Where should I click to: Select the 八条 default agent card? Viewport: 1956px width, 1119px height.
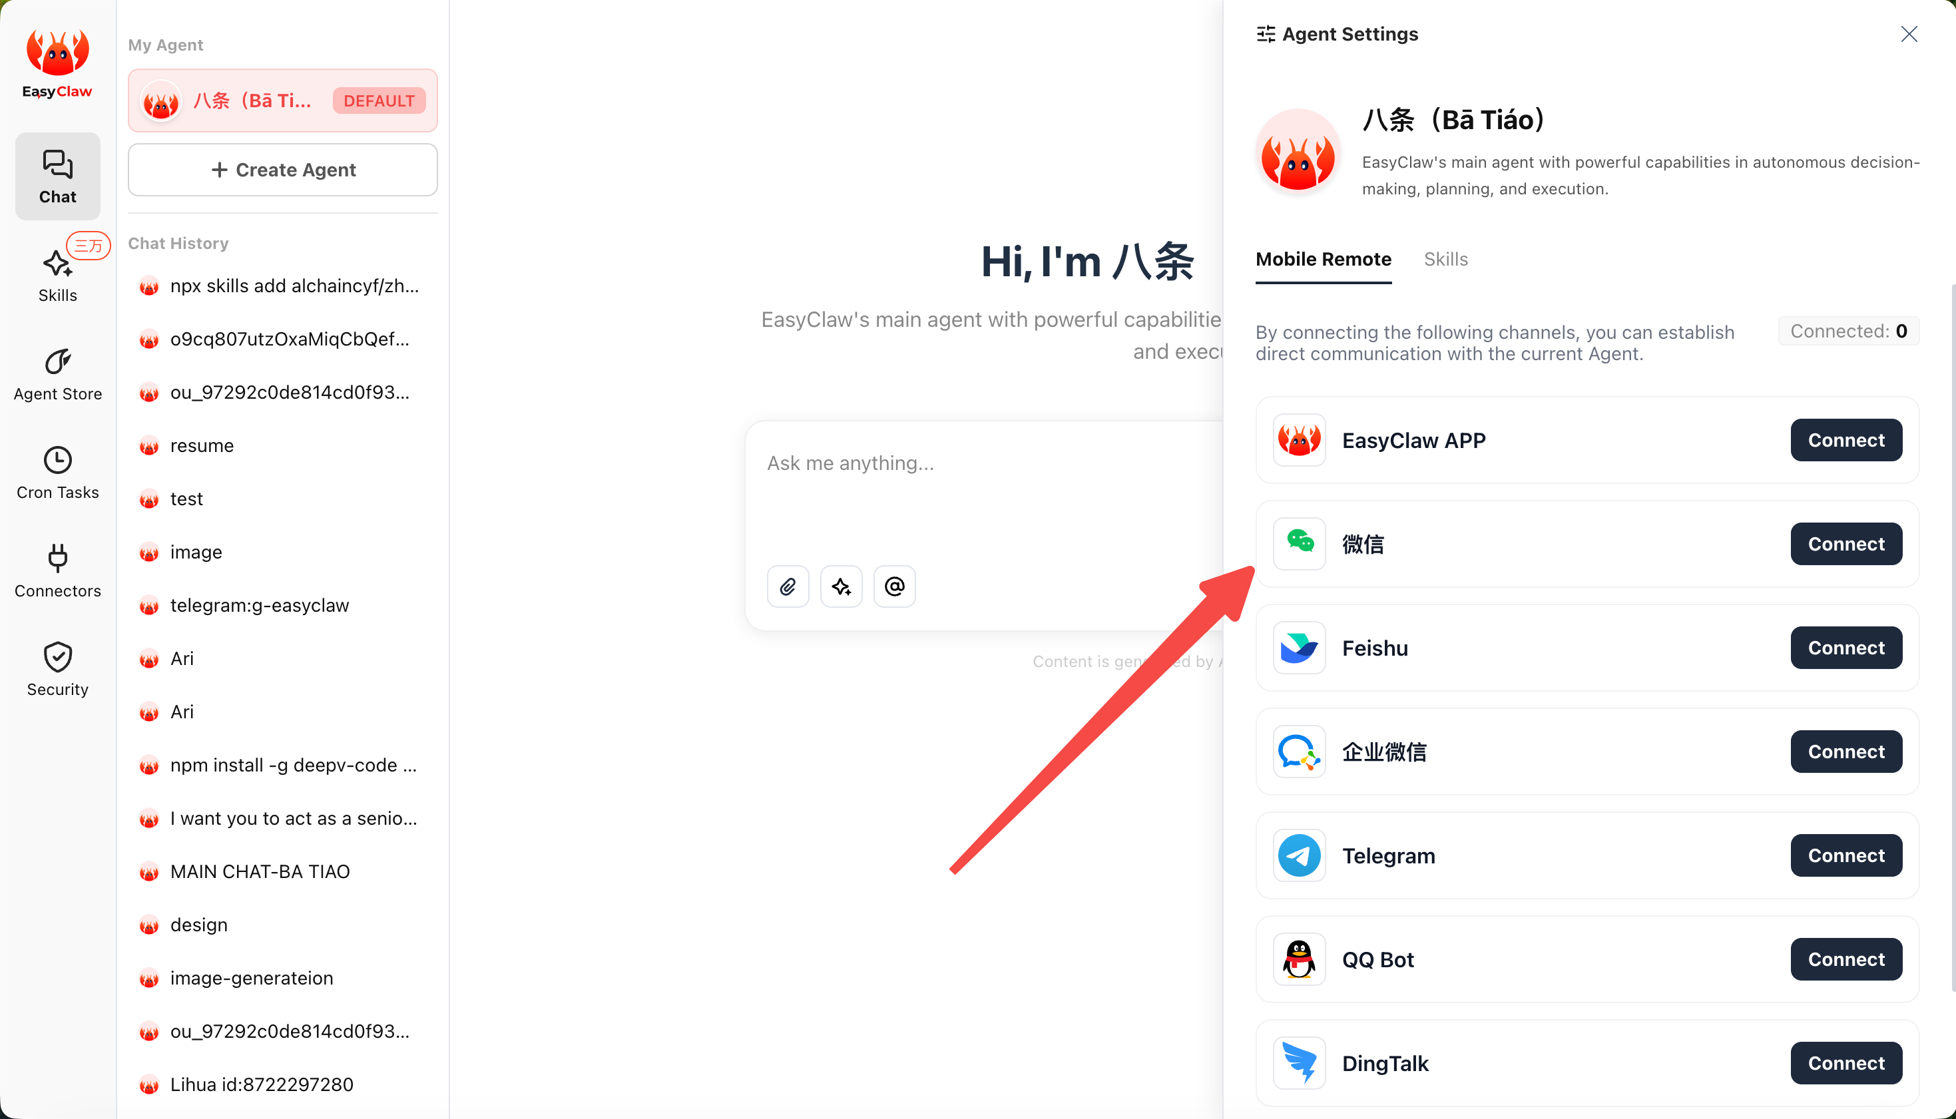283,101
